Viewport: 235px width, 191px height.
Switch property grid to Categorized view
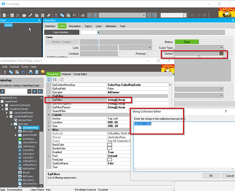[49, 79]
